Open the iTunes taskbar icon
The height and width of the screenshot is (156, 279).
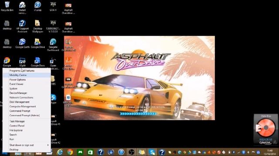pos(121,152)
